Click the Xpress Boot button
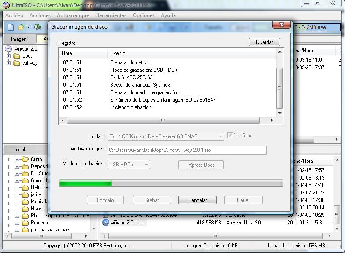345x253 pixels. (x=201, y=165)
